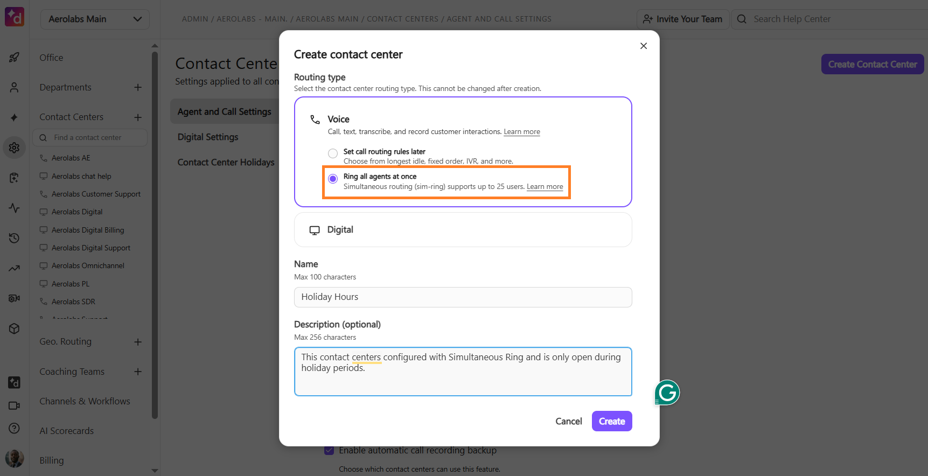Open the analytics trend sidebar icon
The image size is (928, 476).
[x=15, y=268]
